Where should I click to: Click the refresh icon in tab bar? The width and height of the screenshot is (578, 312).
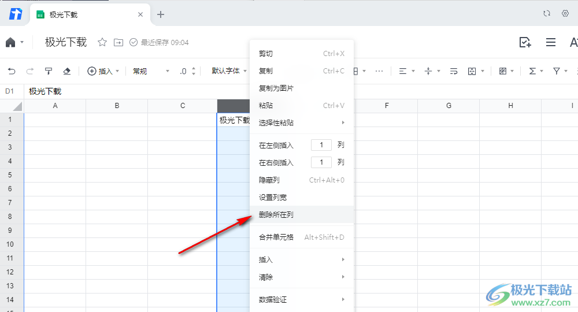pos(547,13)
